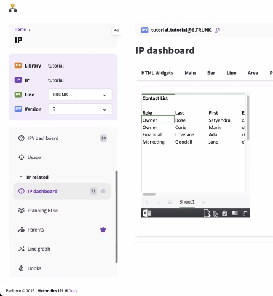This screenshot has width=273, height=296.
Task: Click the sheet list icon beside Sheet1
Action: (x=170, y=202)
